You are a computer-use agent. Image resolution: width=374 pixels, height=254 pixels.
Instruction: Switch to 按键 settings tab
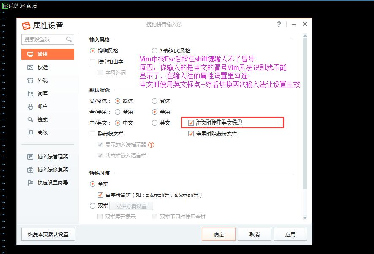tap(48, 67)
